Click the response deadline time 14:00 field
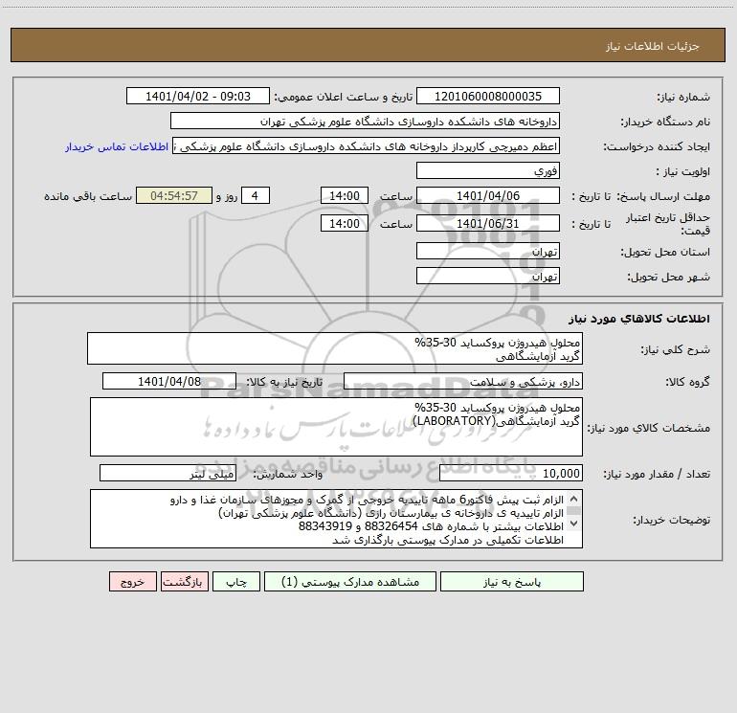The width and height of the screenshot is (737, 713). pos(344,195)
